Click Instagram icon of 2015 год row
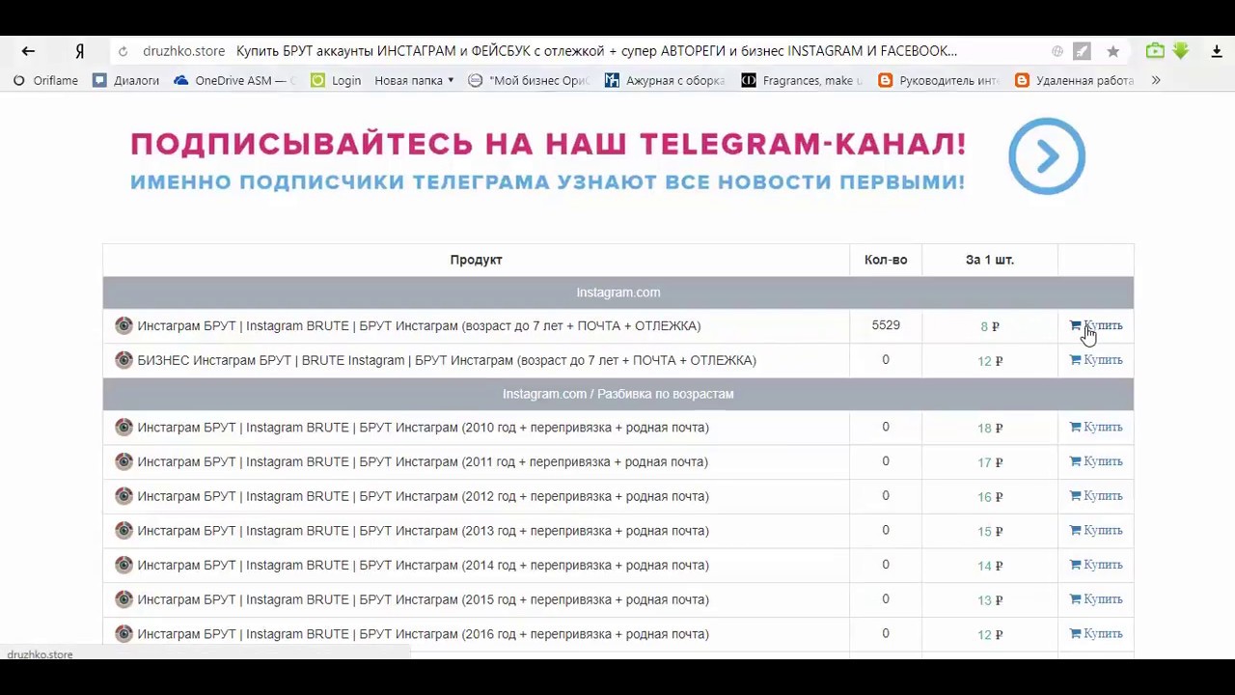This screenshot has height=695, width=1235. coord(123,599)
